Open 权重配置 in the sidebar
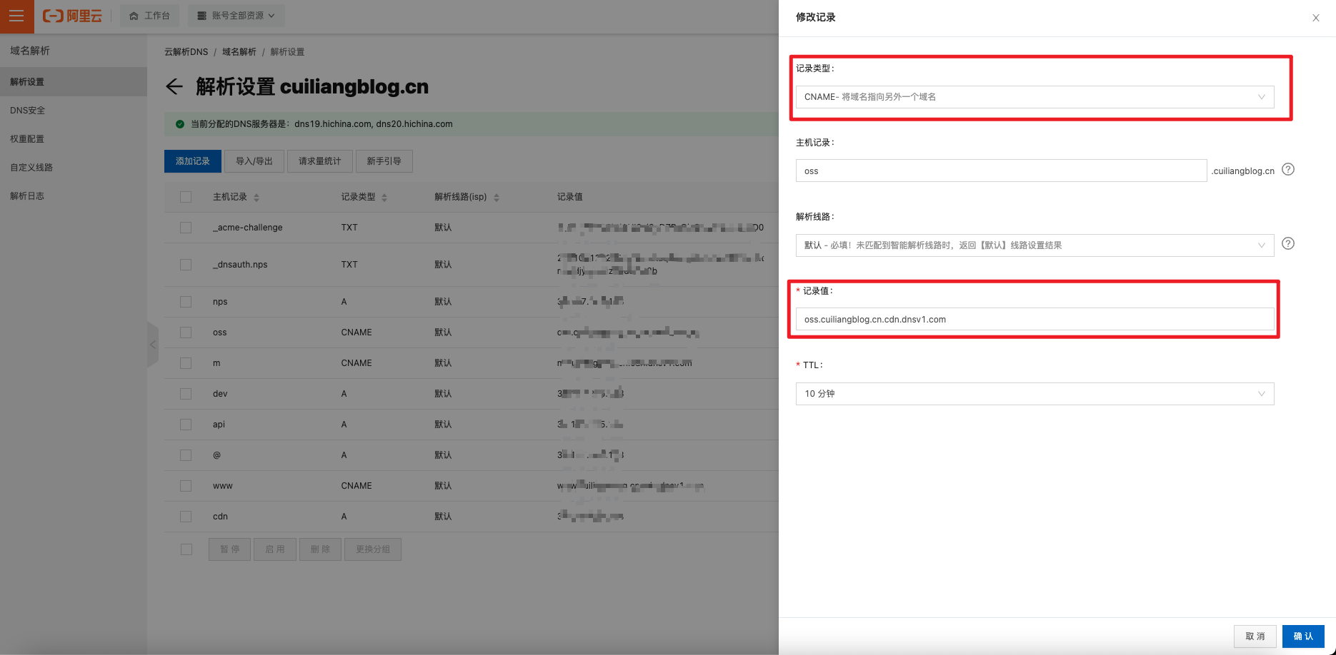The height and width of the screenshot is (655, 1336). 74,139
